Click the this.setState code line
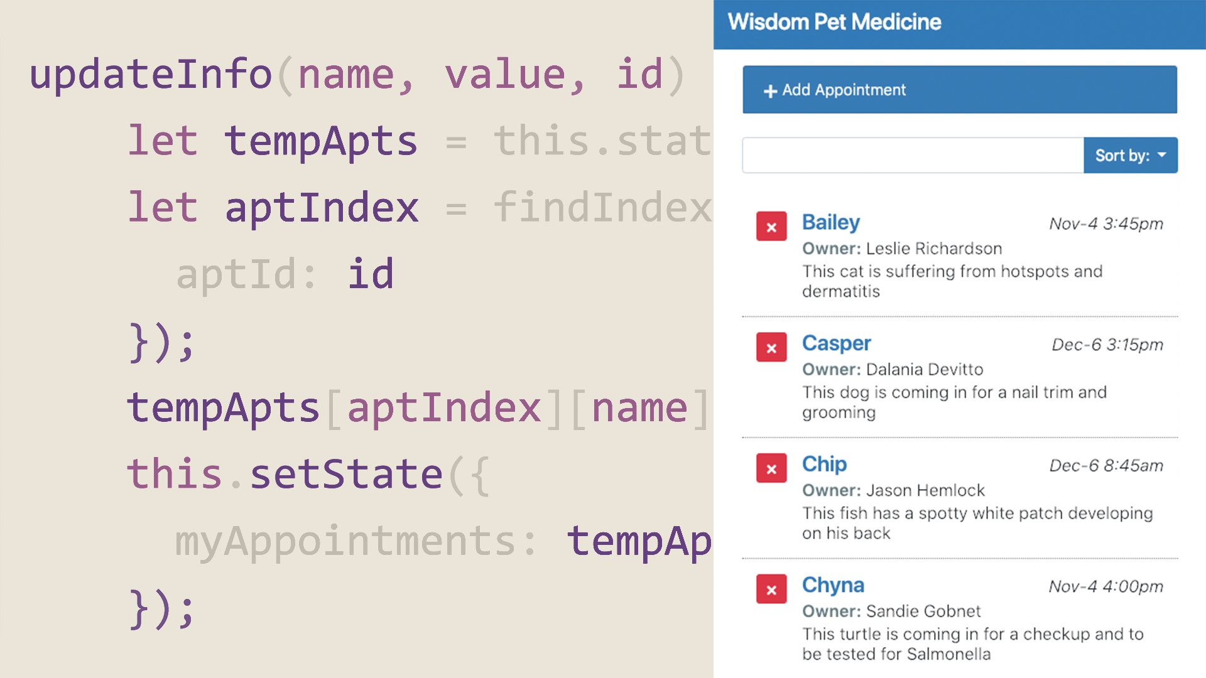 308,474
